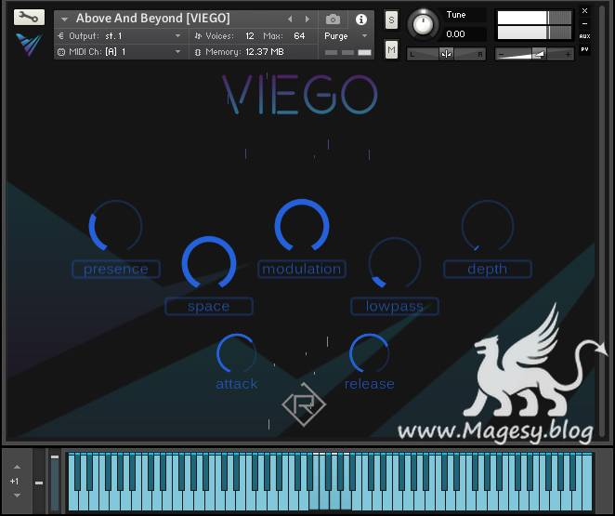Click the R diamond logo icon
615x516 pixels.
point(304,404)
